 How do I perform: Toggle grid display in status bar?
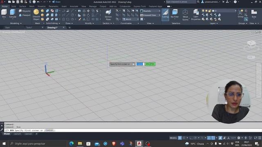(x=180, y=138)
